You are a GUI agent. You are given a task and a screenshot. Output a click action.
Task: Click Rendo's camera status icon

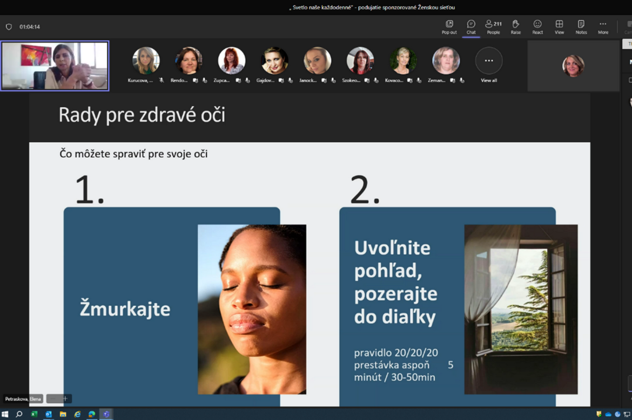point(196,80)
